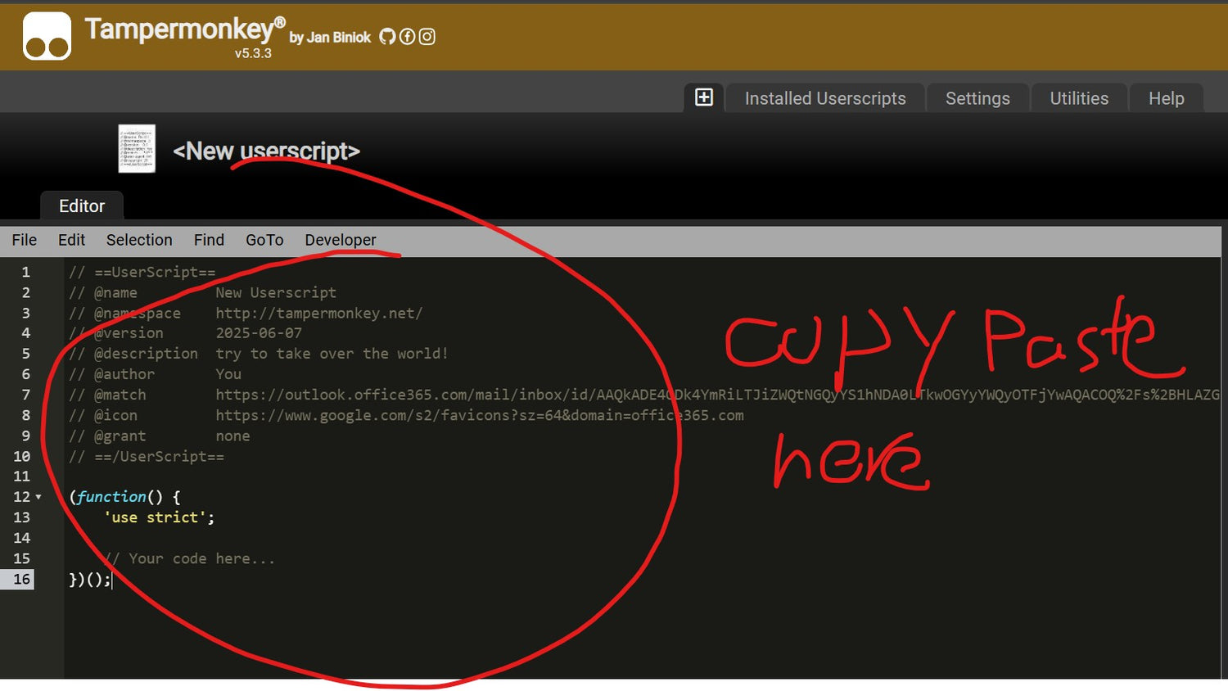Open the Facebook icon link
Image resolution: width=1228 pixels, height=691 pixels.
coord(407,37)
